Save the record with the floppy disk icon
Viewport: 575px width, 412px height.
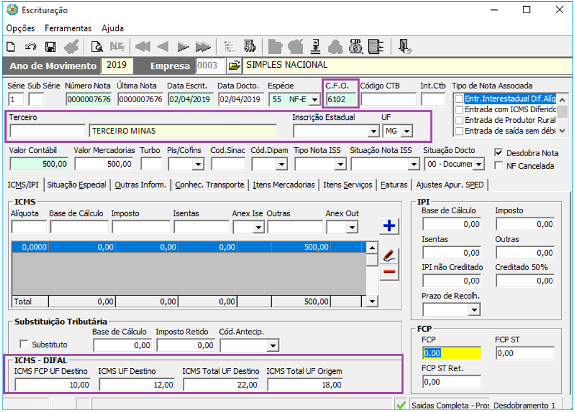50,46
